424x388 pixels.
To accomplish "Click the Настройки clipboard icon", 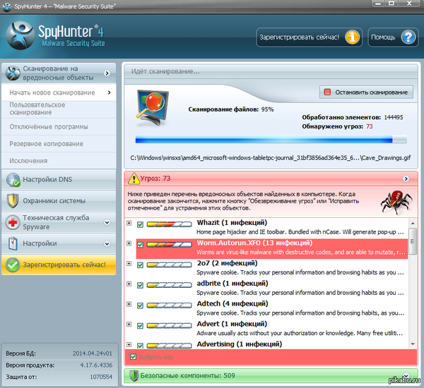I will (x=13, y=243).
